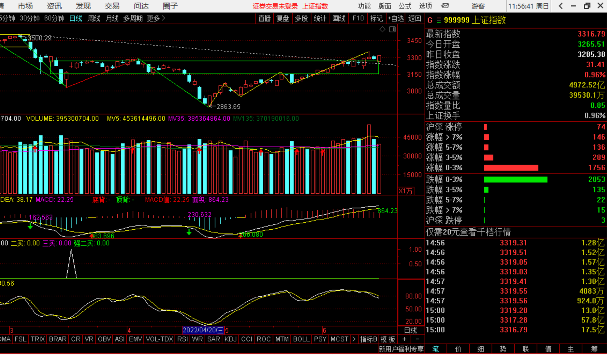Click the 游客 user label
The width and height of the screenshot is (607, 355).
(x=478, y=6)
